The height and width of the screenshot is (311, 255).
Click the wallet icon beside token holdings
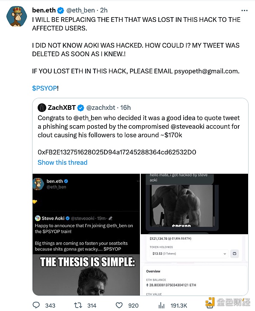pyautogui.click(x=234, y=254)
